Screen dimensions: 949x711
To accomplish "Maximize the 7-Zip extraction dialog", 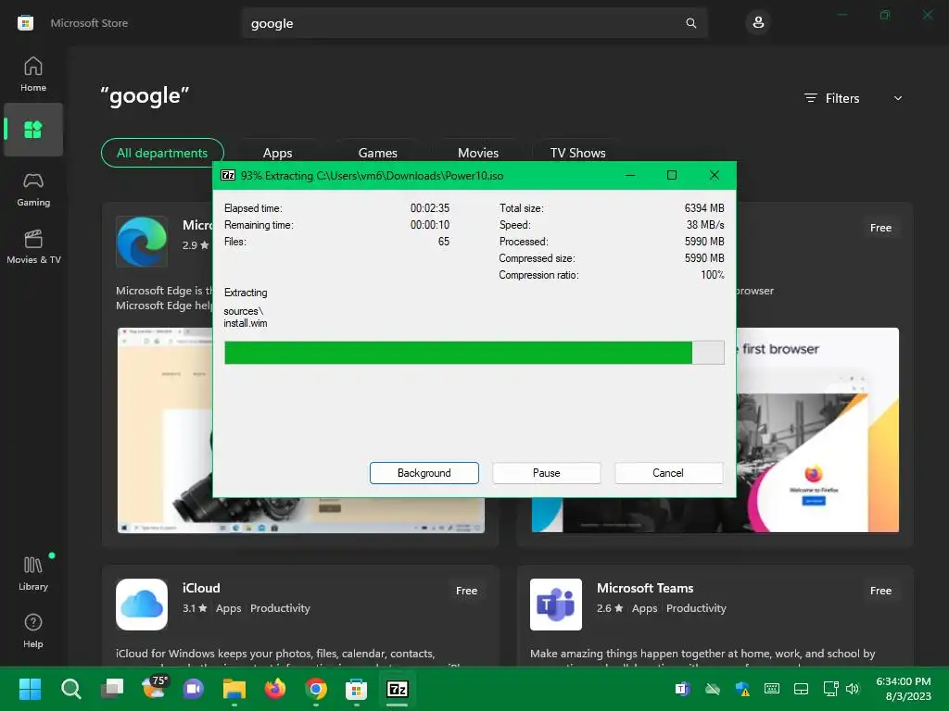I will point(672,175).
